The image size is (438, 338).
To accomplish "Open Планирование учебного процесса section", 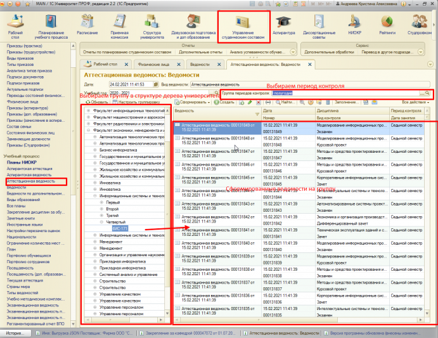I will tap(51, 27).
